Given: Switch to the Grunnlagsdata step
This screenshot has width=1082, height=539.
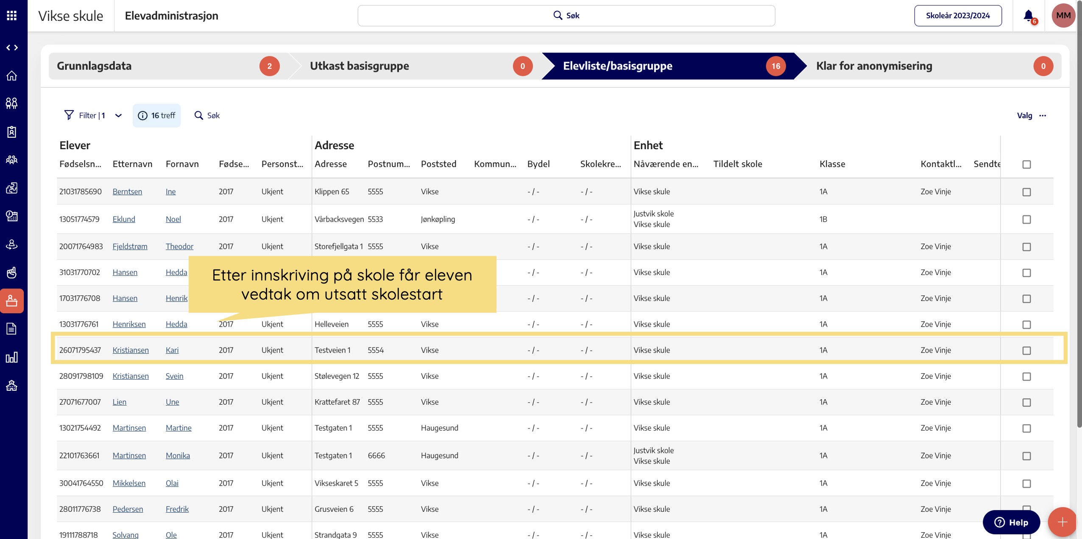Looking at the screenshot, I should click(x=168, y=66).
